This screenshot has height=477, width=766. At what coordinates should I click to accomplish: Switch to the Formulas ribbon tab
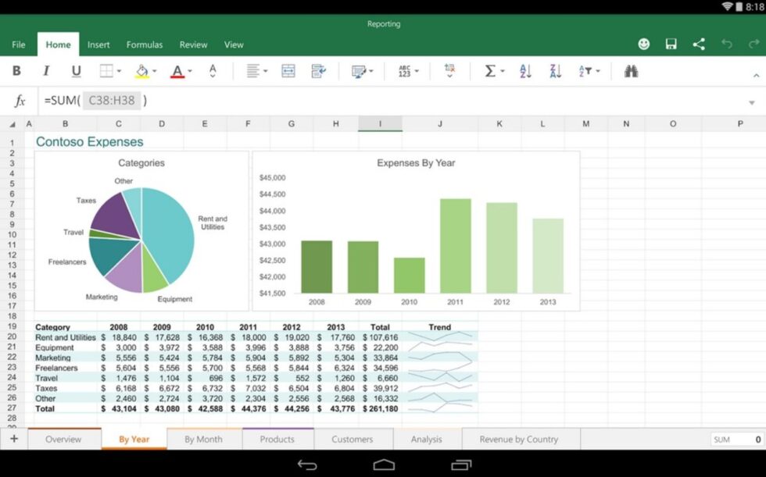coord(144,44)
